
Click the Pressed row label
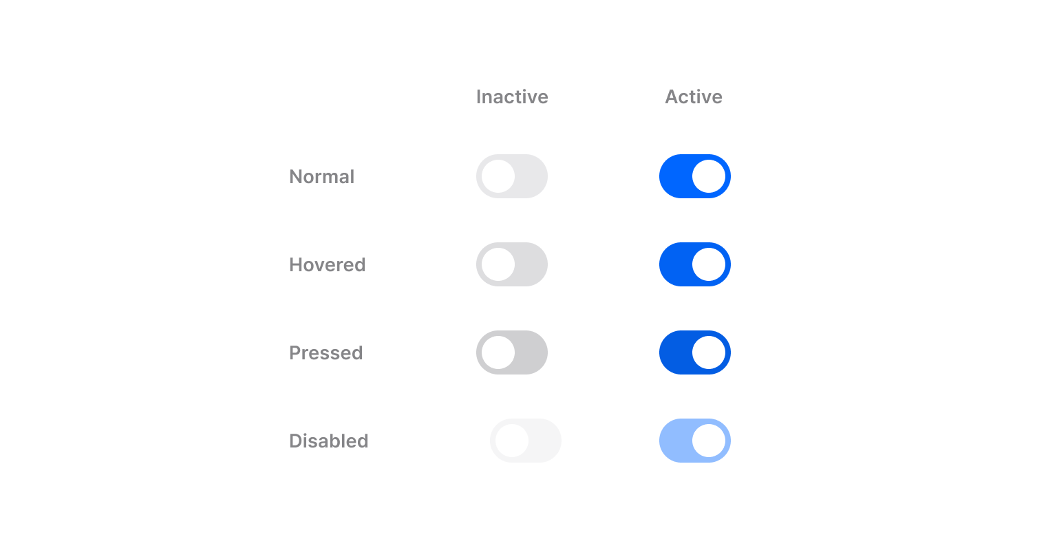coord(325,353)
